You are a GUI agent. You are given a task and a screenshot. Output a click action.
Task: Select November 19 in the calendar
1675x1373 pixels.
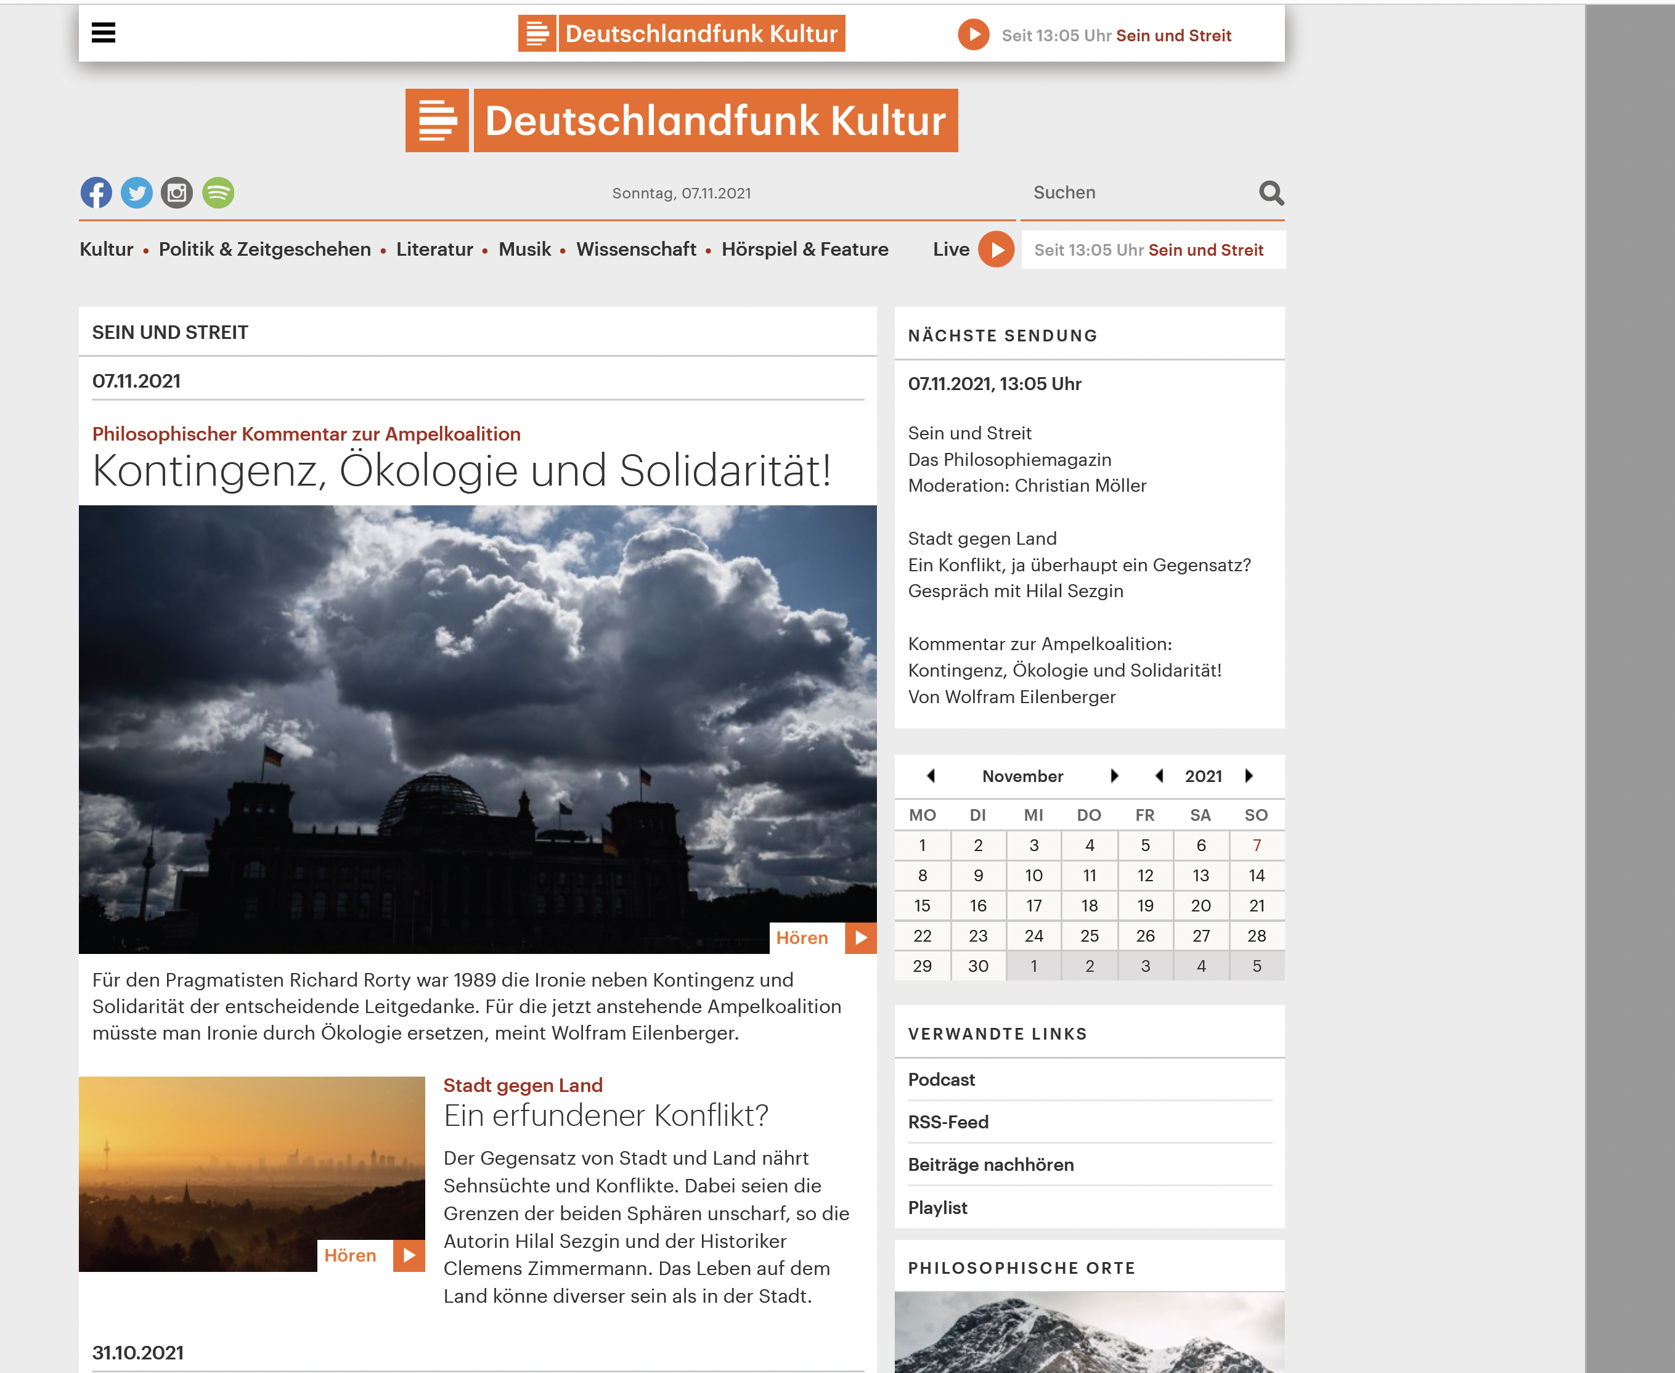[x=1145, y=906]
